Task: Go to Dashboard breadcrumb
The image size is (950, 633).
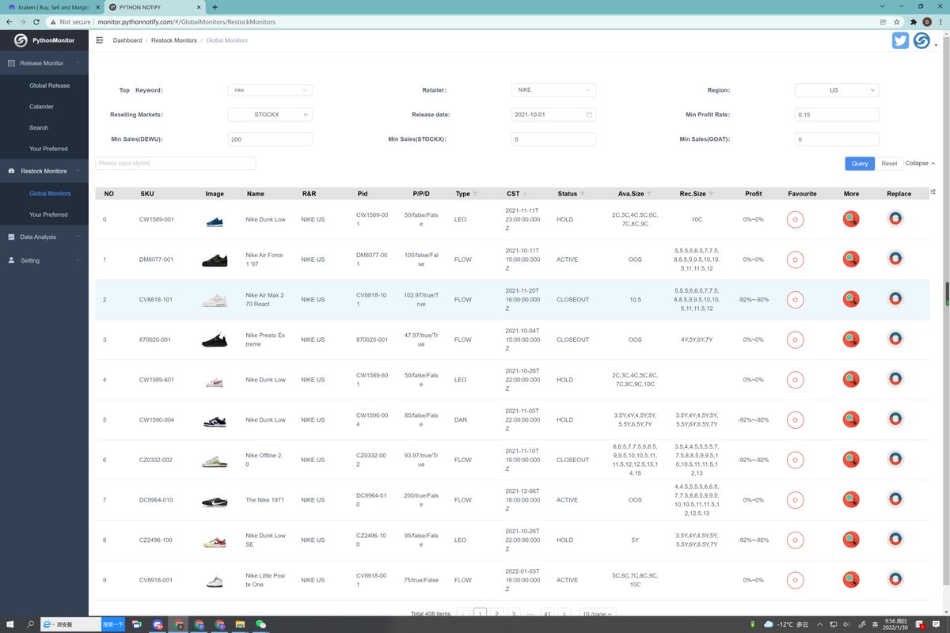Action: click(x=127, y=40)
